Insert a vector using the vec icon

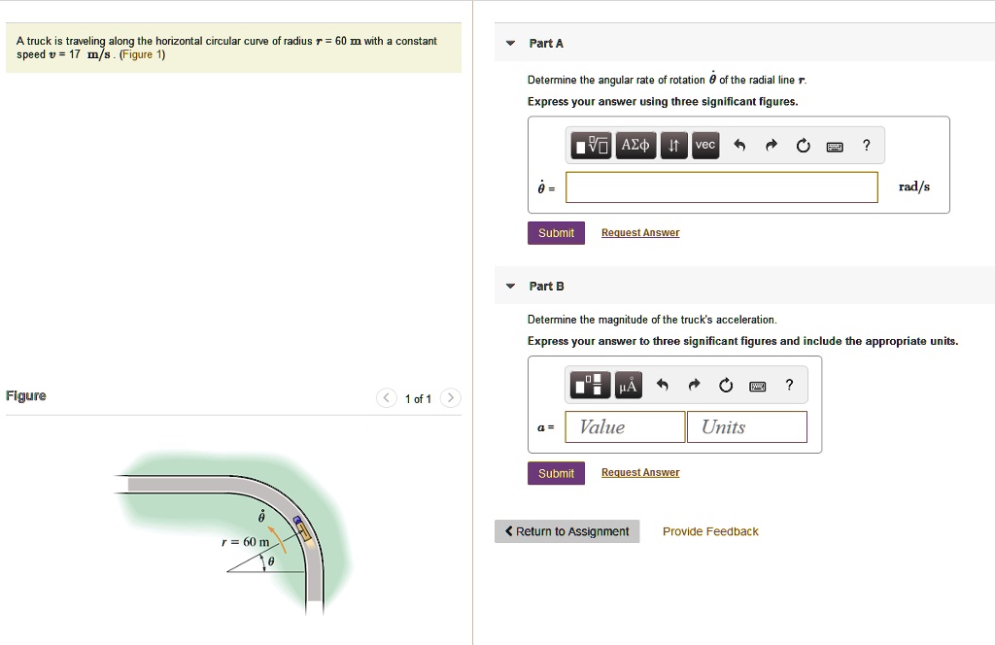(x=704, y=145)
